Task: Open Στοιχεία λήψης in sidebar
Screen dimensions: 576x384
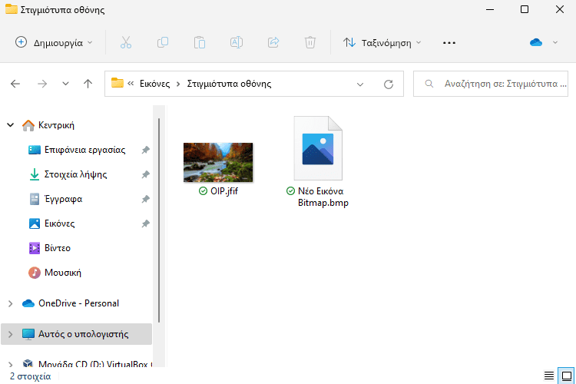Action: 76,174
